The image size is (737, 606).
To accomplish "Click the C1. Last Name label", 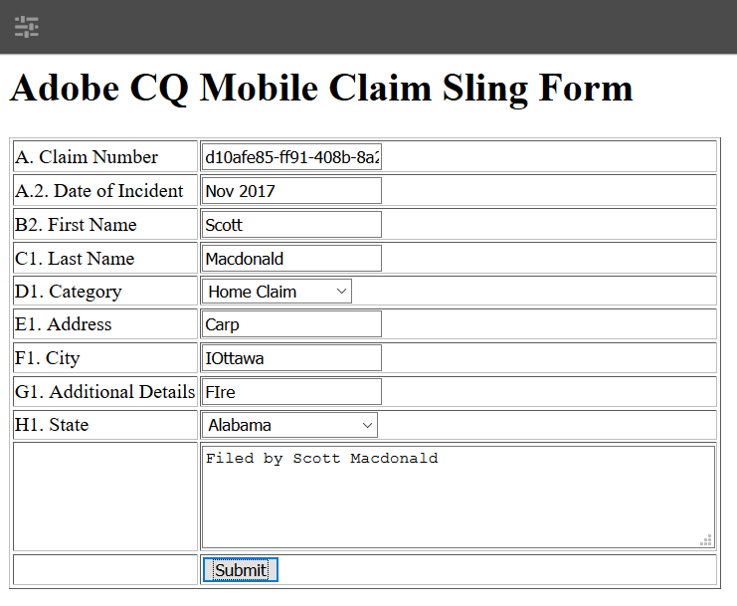I will point(75,259).
